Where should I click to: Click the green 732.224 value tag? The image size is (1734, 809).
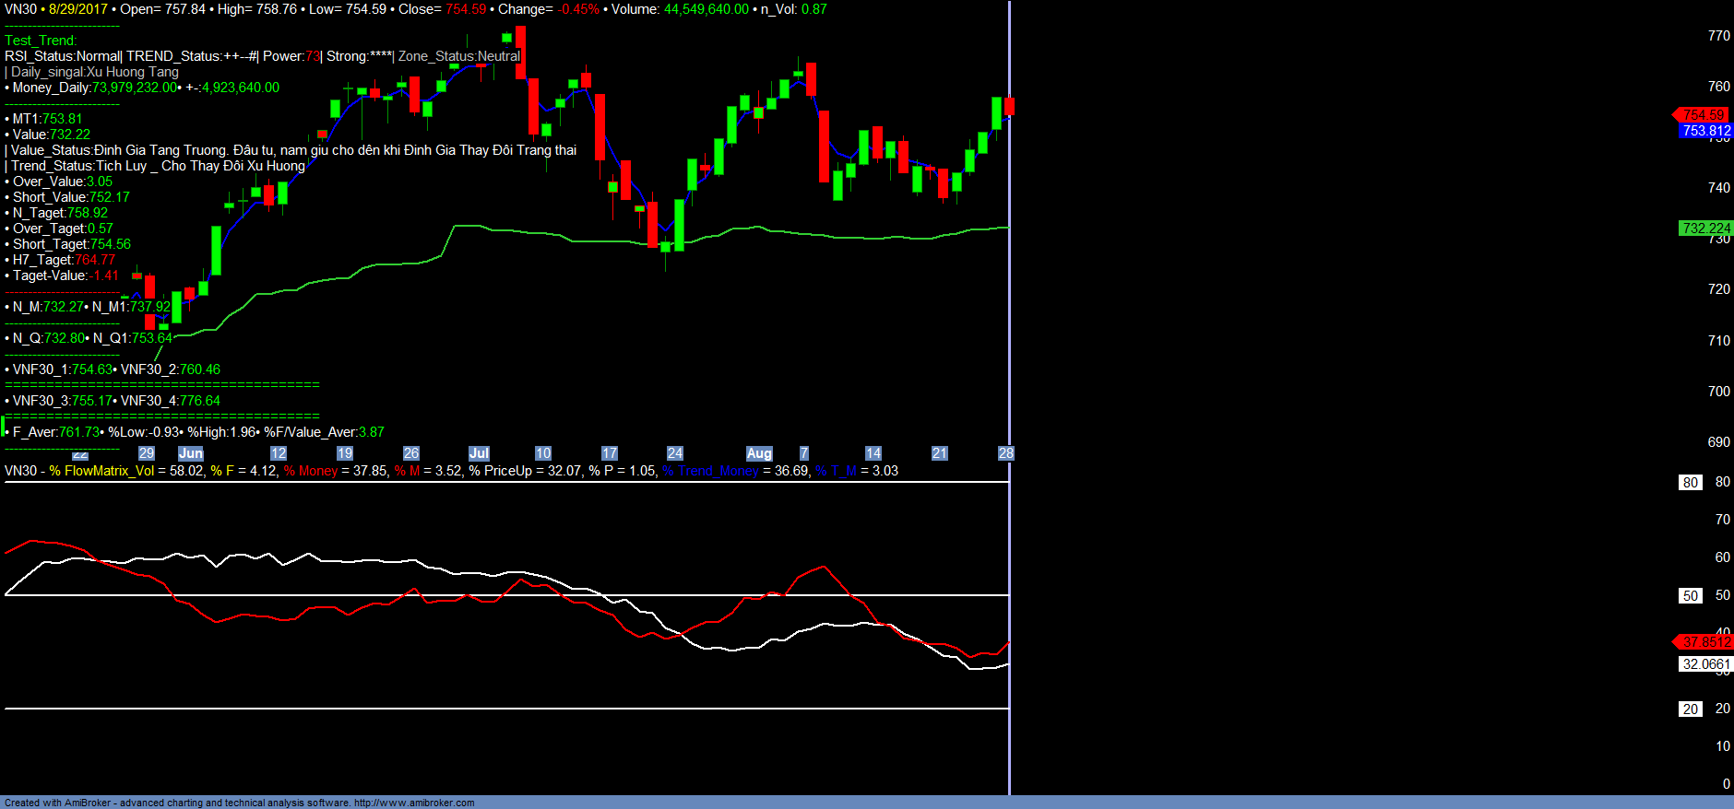[x=1705, y=229]
